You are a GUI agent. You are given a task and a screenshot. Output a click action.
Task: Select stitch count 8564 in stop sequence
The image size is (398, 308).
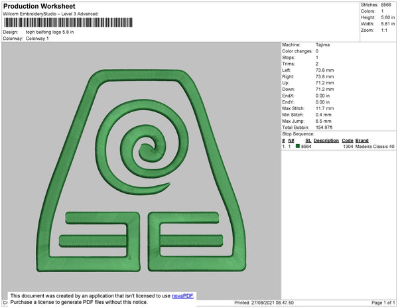(x=306, y=147)
